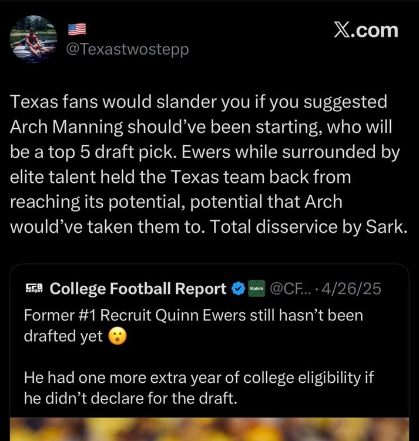Viewport: 419px width, 441px height.
Task: Open the quoted tweet image preview
Action: pyautogui.click(x=209, y=429)
